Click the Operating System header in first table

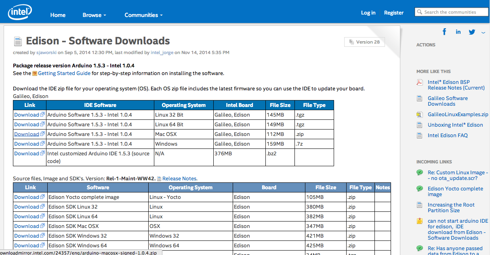(184, 105)
